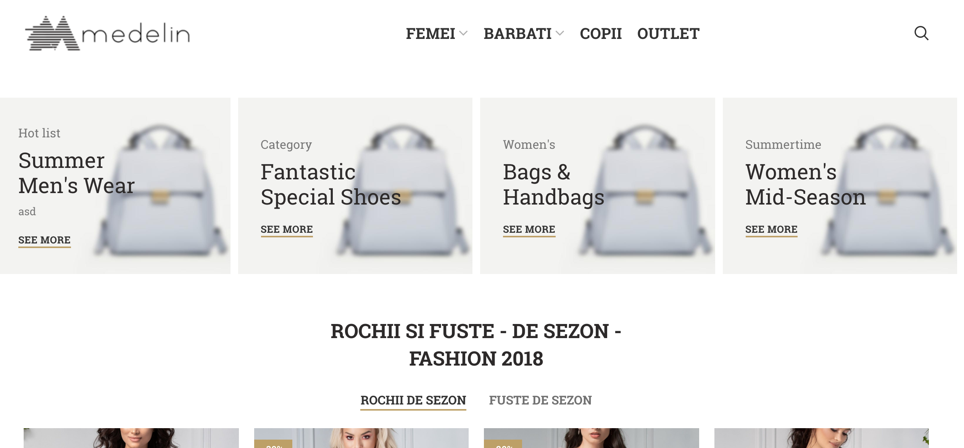Switch to FUSTE DE SEZON tab
The height and width of the screenshot is (448, 964).
click(x=540, y=400)
